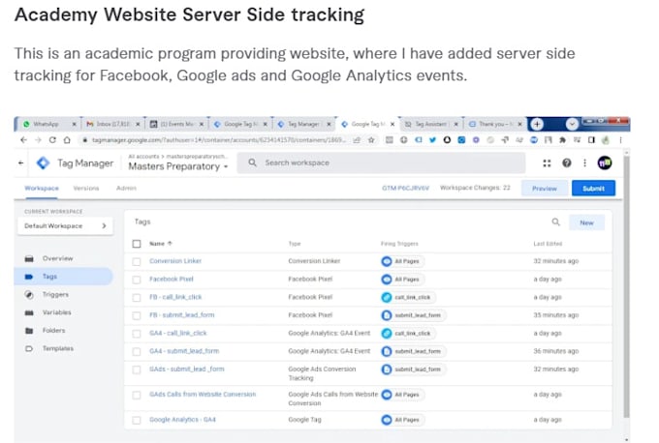Screen dimensions: 659x443
Task: Sort tags by the Name column
Action: (160, 244)
